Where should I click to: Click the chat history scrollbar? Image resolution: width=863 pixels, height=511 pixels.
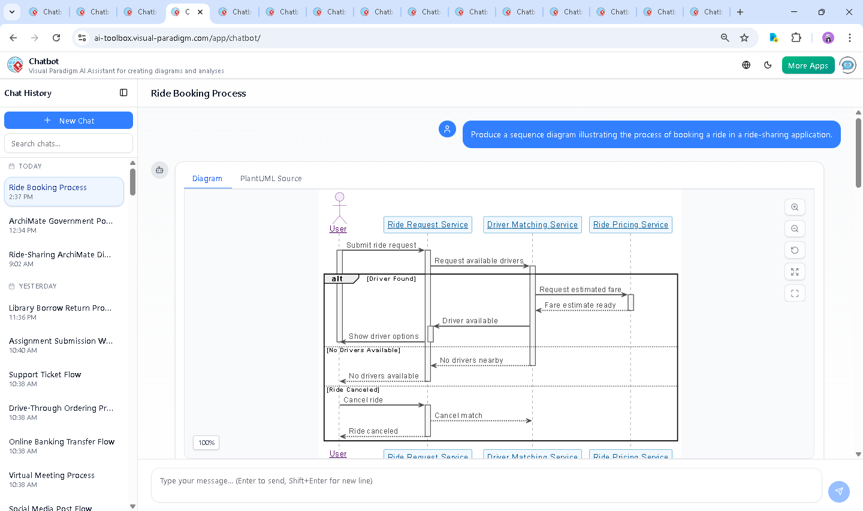(132, 182)
